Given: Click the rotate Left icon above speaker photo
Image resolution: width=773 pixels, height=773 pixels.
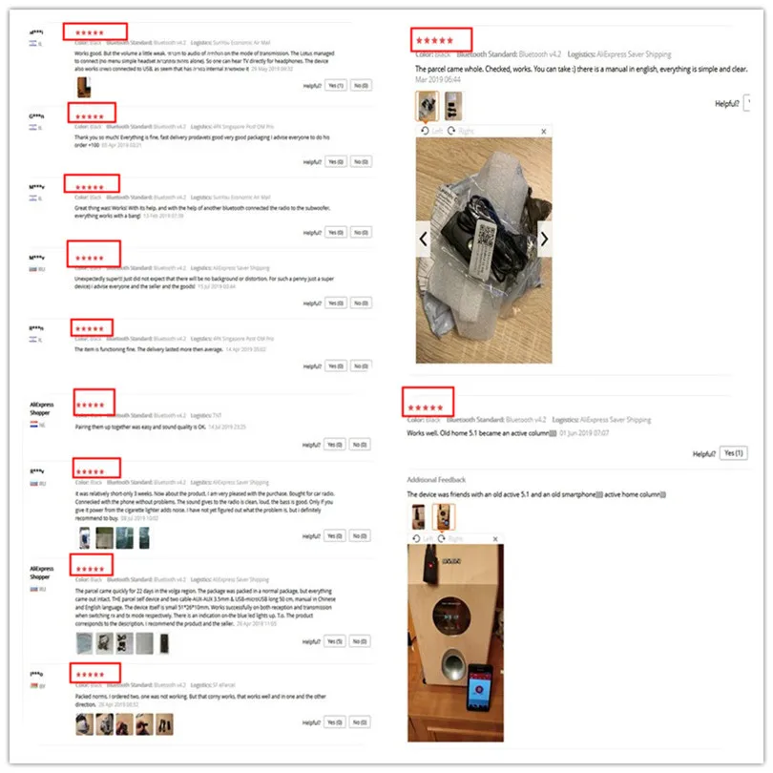Looking at the screenshot, I should coord(416,538).
